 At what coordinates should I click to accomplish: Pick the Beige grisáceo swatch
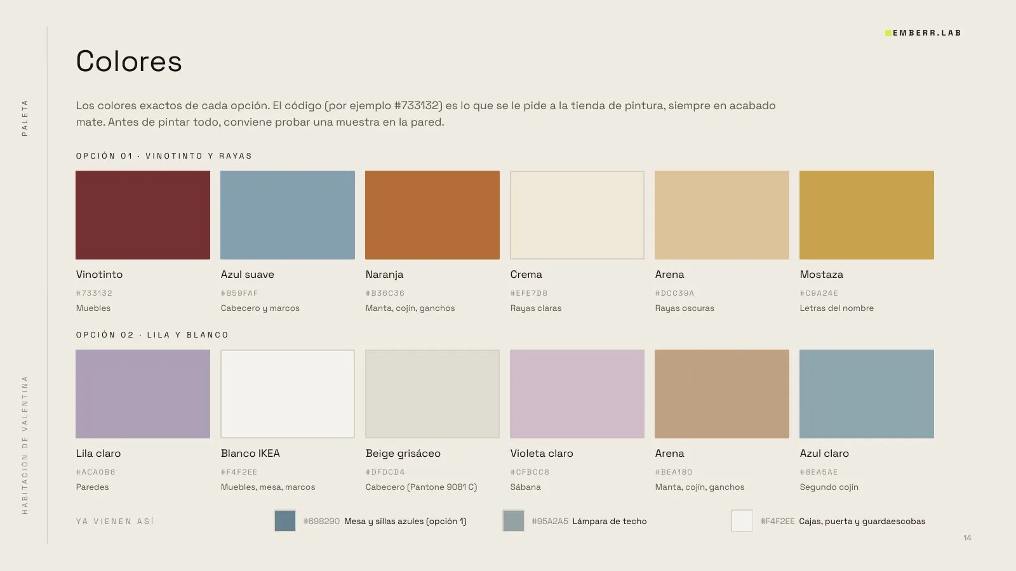pos(432,394)
